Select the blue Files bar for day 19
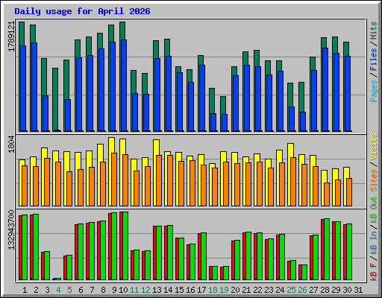This screenshot has height=298, width=382. coord(225,123)
